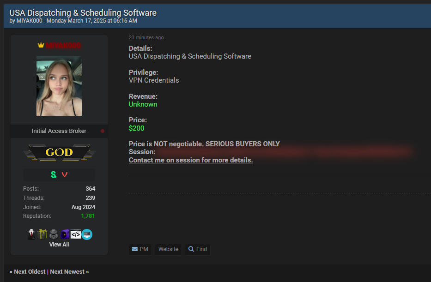Click the green reputation score 1,781
Image resolution: width=431 pixels, height=282 pixels.
88,216
